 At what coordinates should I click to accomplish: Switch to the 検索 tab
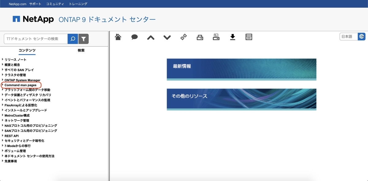click(x=81, y=50)
